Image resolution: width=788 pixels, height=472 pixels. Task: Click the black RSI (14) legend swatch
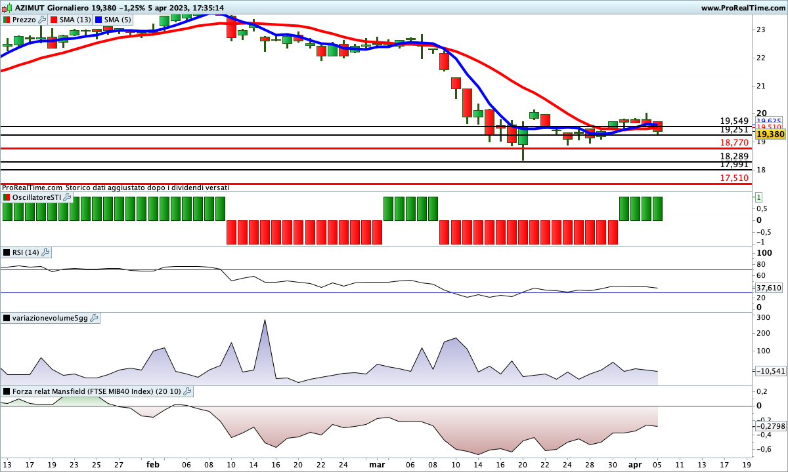7,252
